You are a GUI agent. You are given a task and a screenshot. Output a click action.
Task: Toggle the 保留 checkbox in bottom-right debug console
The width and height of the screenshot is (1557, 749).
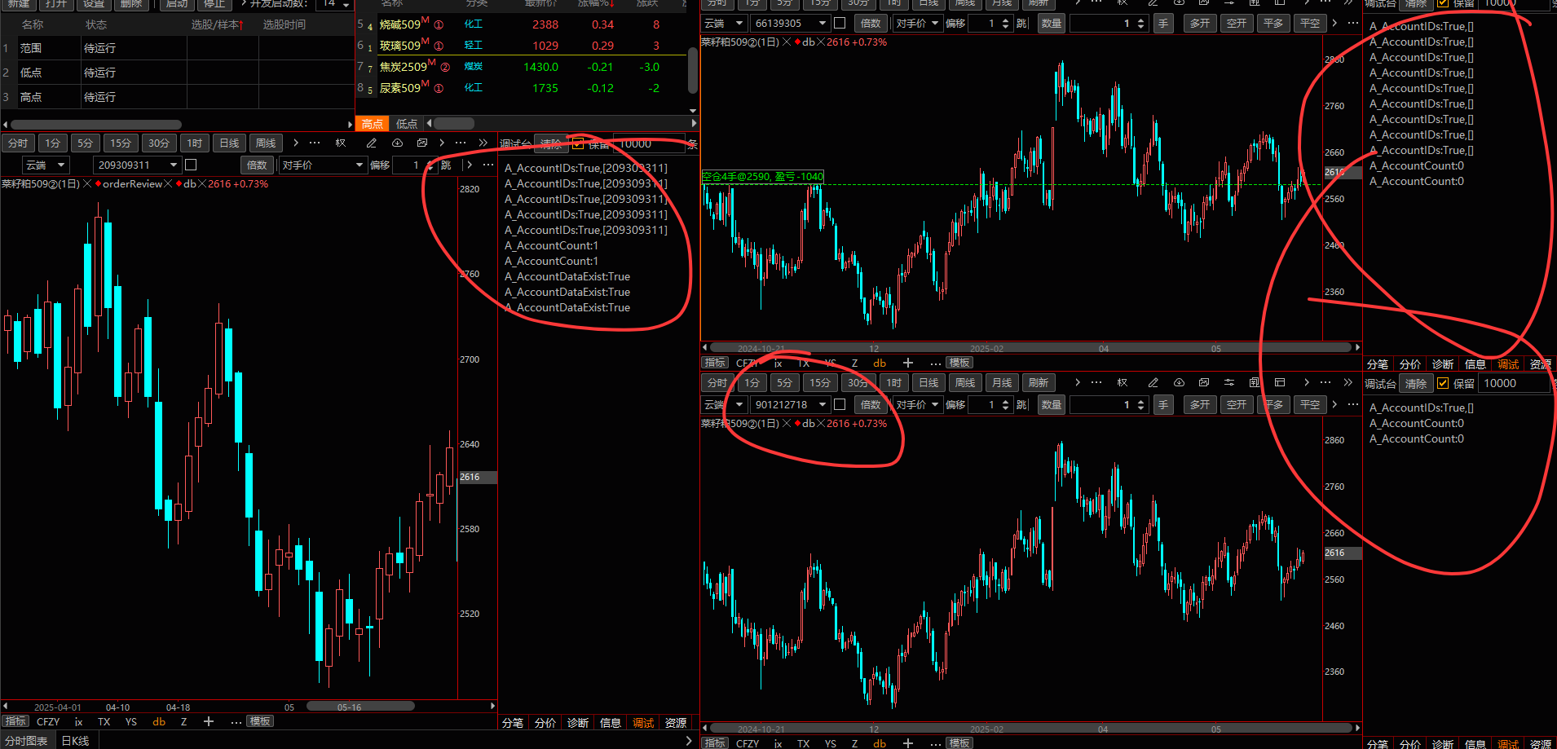click(1443, 383)
